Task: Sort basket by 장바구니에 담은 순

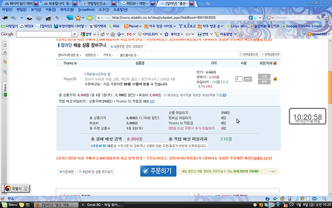Action: coord(70,55)
